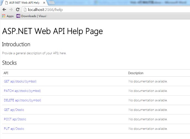Viewport: 190px width, 139px height.
Task: Focus the localhost:2166/help address bar
Action: point(106,10)
